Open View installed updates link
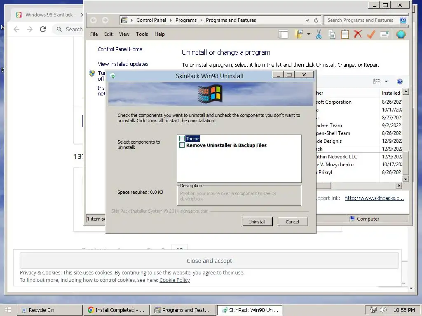 pos(123,64)
